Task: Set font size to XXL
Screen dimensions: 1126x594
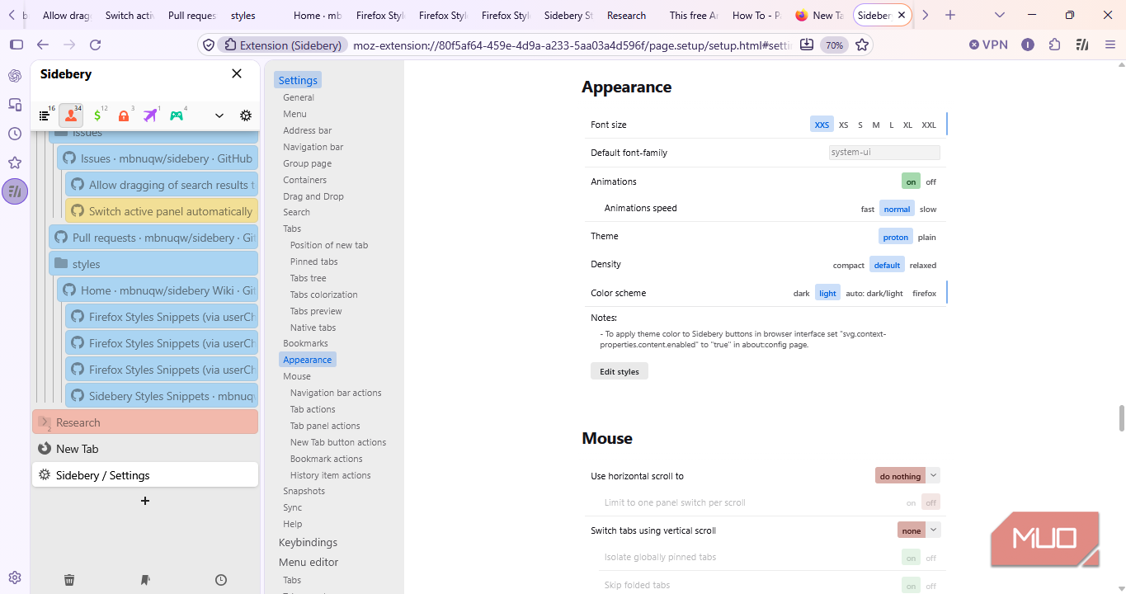Action: [x=929, y=125]
